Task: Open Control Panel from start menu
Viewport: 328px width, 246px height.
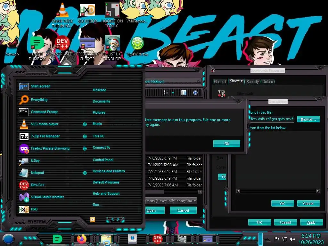Action: pos(103,160)
